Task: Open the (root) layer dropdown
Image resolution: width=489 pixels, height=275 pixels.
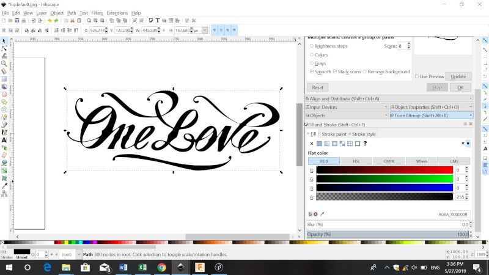Action: pyautogui.click(x=66, y=254)
